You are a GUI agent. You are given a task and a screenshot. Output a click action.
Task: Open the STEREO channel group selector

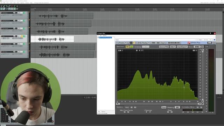coord(153,43)
